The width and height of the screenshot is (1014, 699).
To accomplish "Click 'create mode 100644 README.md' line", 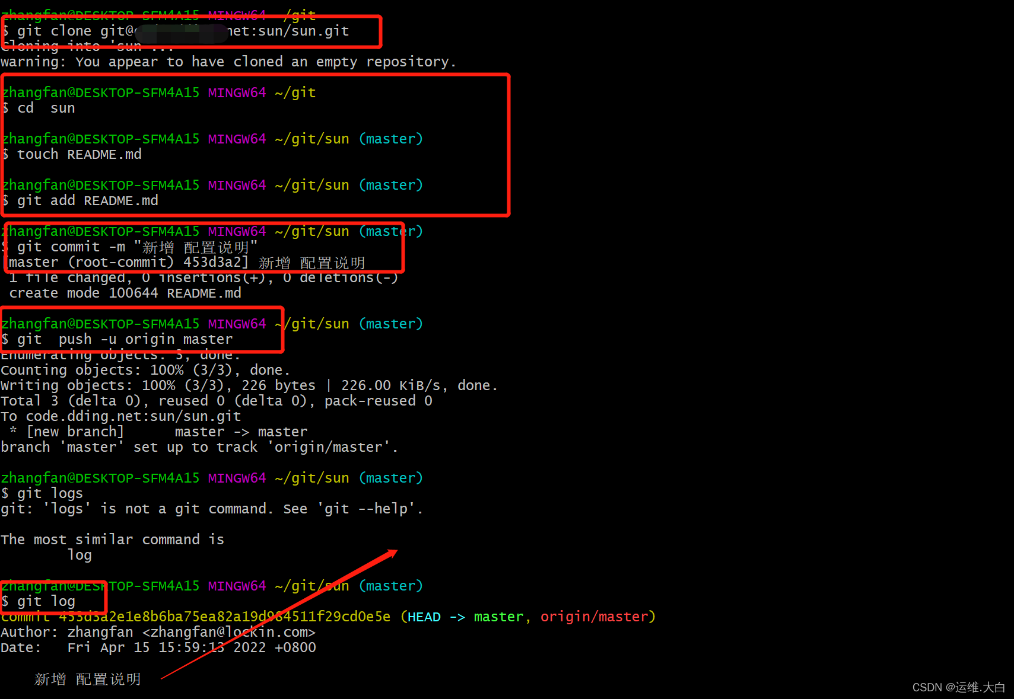I will (x=125, y=293).
